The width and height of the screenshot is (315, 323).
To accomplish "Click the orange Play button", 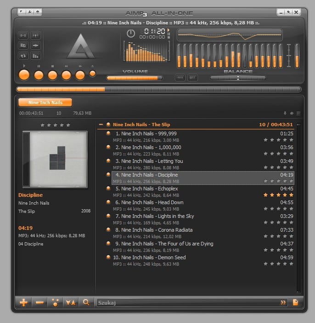I will click(24, 75).
